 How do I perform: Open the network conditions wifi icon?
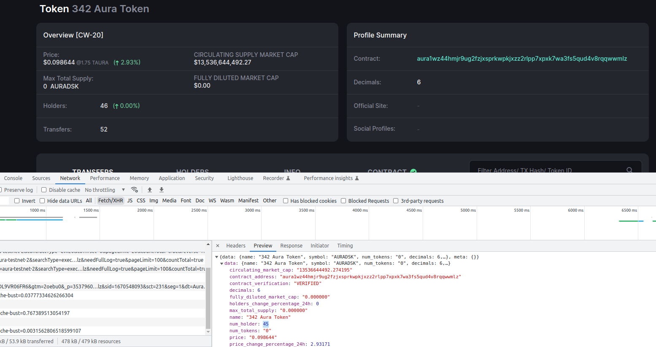pos(134,190)
